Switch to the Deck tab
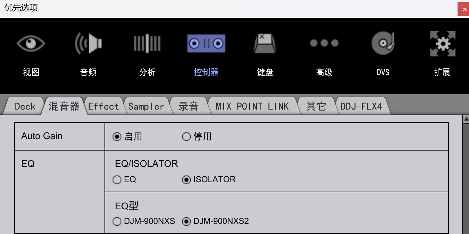Image resolution: width=469 pixels, height=234 pixels. click(25, 106)
